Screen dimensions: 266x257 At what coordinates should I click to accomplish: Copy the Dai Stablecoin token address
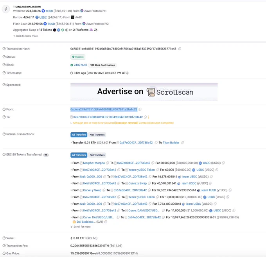pyautogui.click(x=106, y=222)
